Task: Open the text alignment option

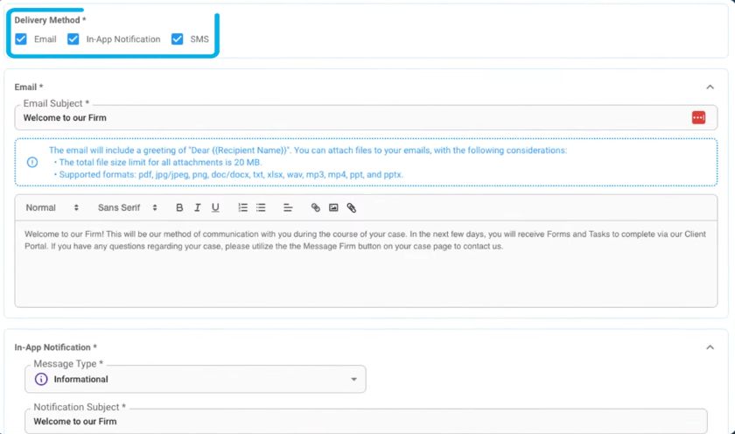Action: pyautogui.click(x=288, y=207)
